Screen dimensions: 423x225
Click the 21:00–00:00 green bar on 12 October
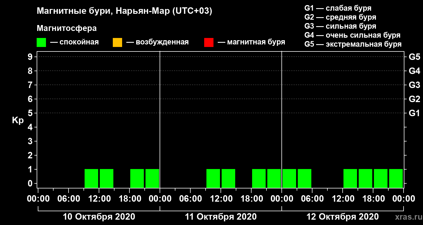(x=396, y=178)
